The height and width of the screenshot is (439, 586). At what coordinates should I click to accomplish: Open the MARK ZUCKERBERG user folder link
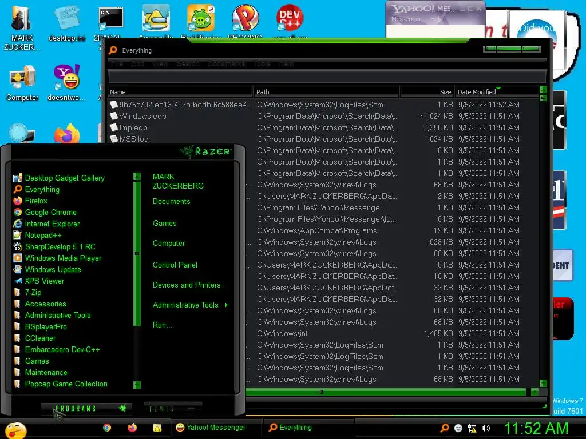(178, 181)
